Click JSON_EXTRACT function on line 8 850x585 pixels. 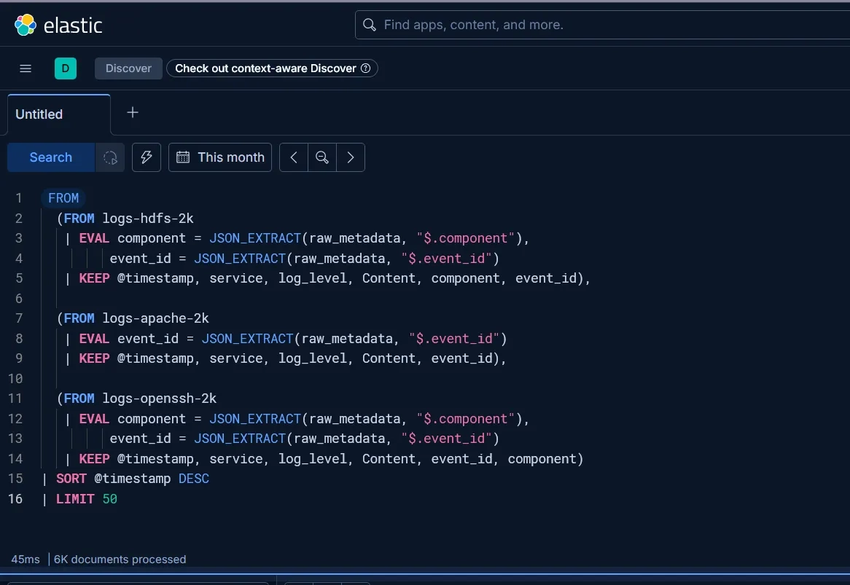(x=247, y=339)
